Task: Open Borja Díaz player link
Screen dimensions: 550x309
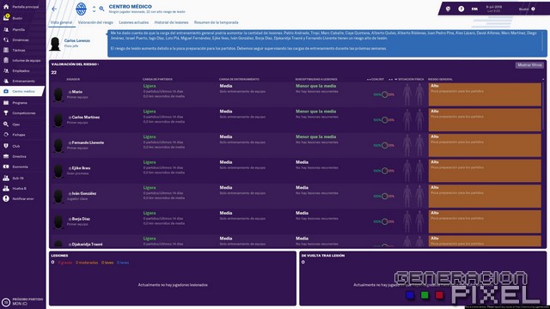Action: 81,219
